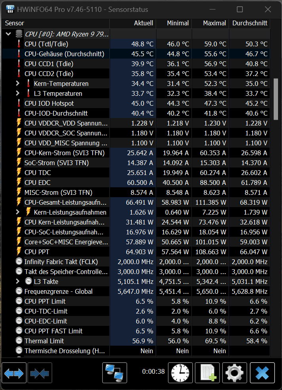
Task: Select the CPU-TDC-Limit row
Action: click(136, 311)
